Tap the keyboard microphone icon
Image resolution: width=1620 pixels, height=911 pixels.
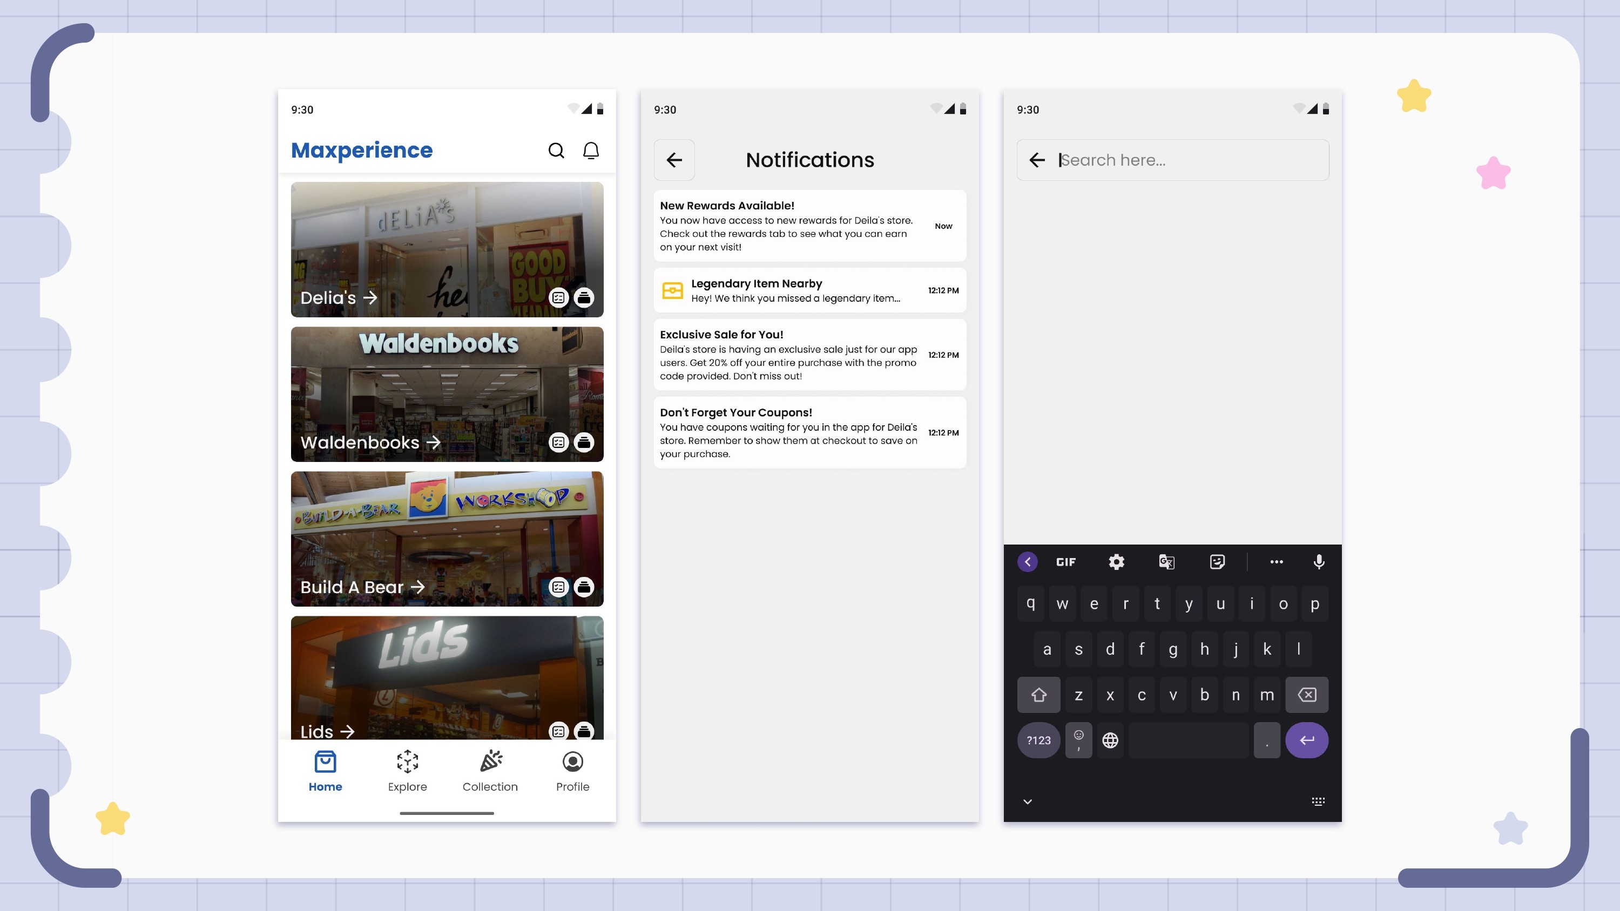coord(1319,561)
